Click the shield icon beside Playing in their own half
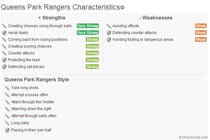210x140 pixels. pyautogui.click(x=7, y=130)
